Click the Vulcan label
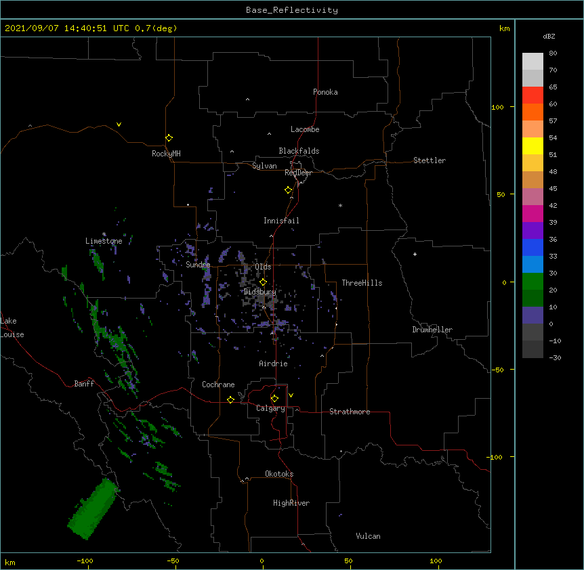This screenshot has width=584, height=570. pyautogui.click(x=368, y=536)
